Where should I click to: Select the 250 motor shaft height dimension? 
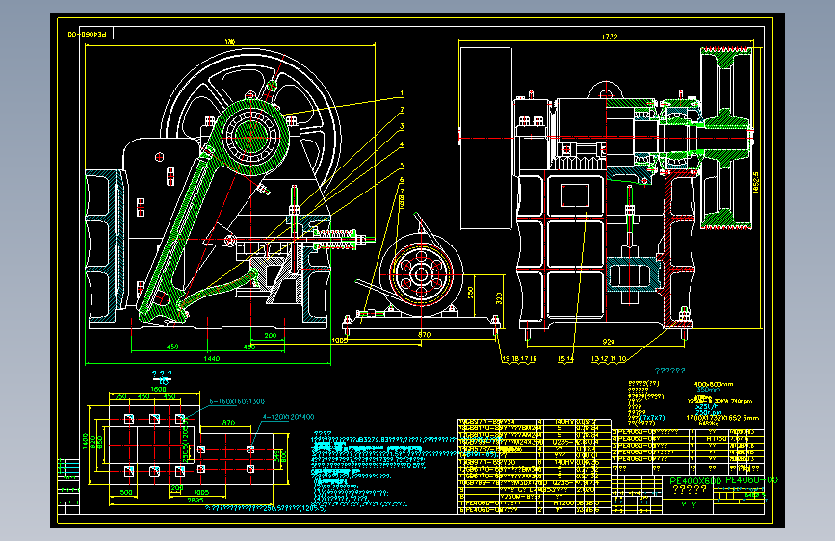[470, 293]
